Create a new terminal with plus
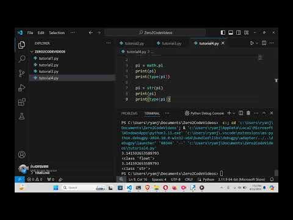Screen dimensions: 293x220 pyautogui.click(x=229, y=113)
